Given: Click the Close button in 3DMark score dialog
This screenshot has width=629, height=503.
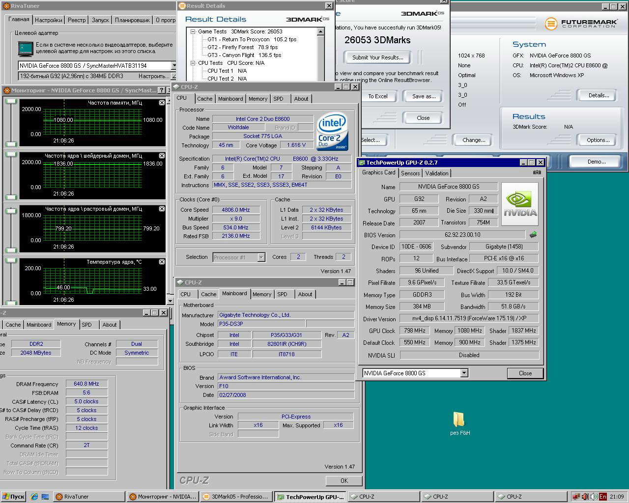Looking at the screenshot, I should click(423, 118).
